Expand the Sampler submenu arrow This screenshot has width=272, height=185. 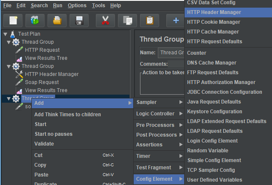click(181, 102)
